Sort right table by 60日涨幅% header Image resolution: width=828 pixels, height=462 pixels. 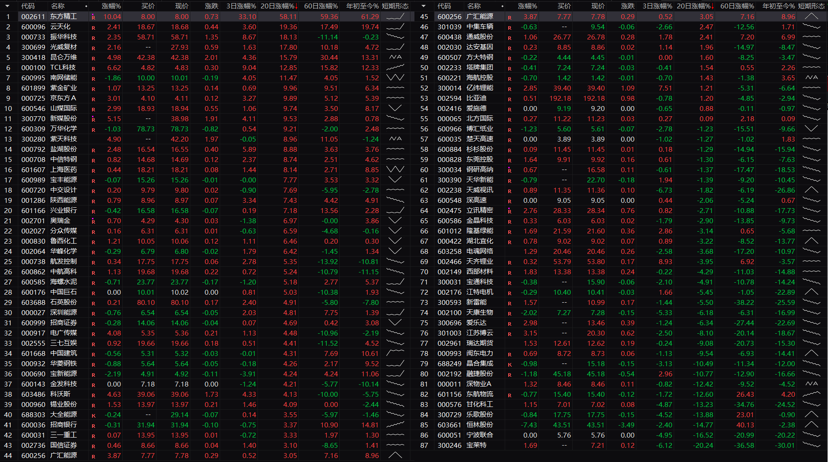coord(737,6)
